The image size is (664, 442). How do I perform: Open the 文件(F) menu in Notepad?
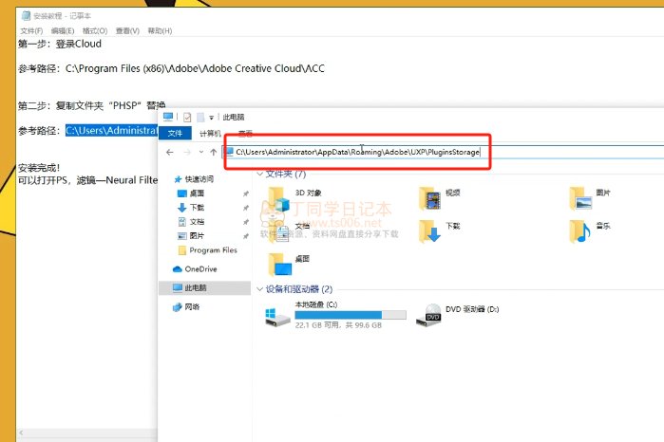pos(31,31)
